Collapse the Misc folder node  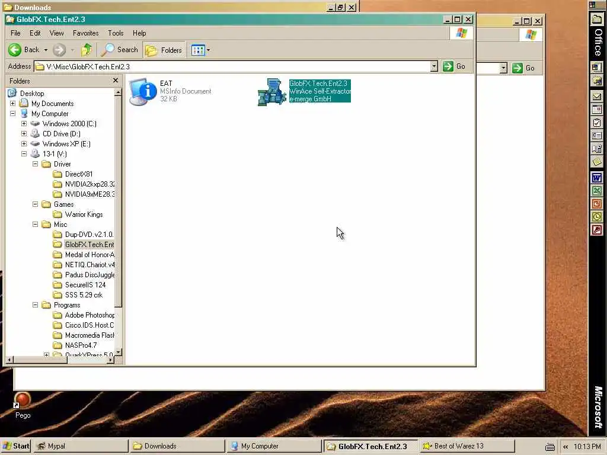coord(35,225)
